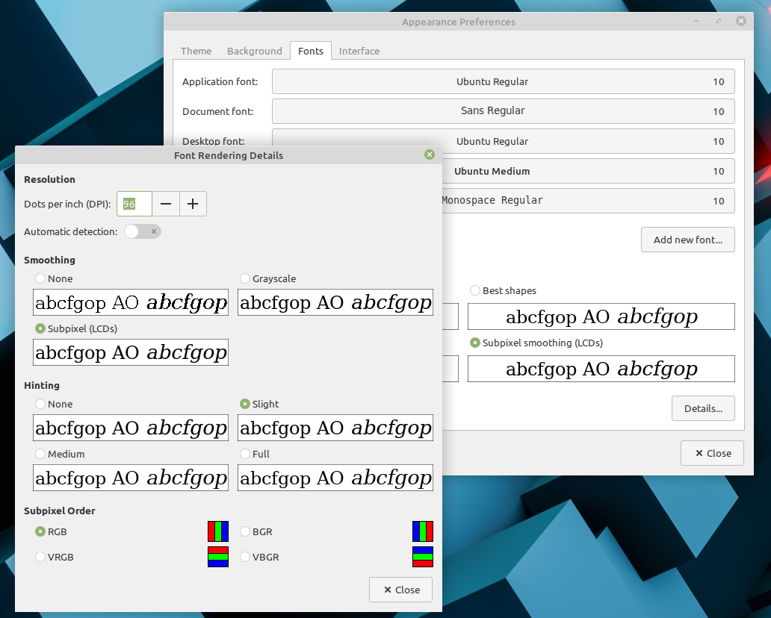Click the Full hinting sample preview
This screenshot has height=618, width=771.
(335, 478)
